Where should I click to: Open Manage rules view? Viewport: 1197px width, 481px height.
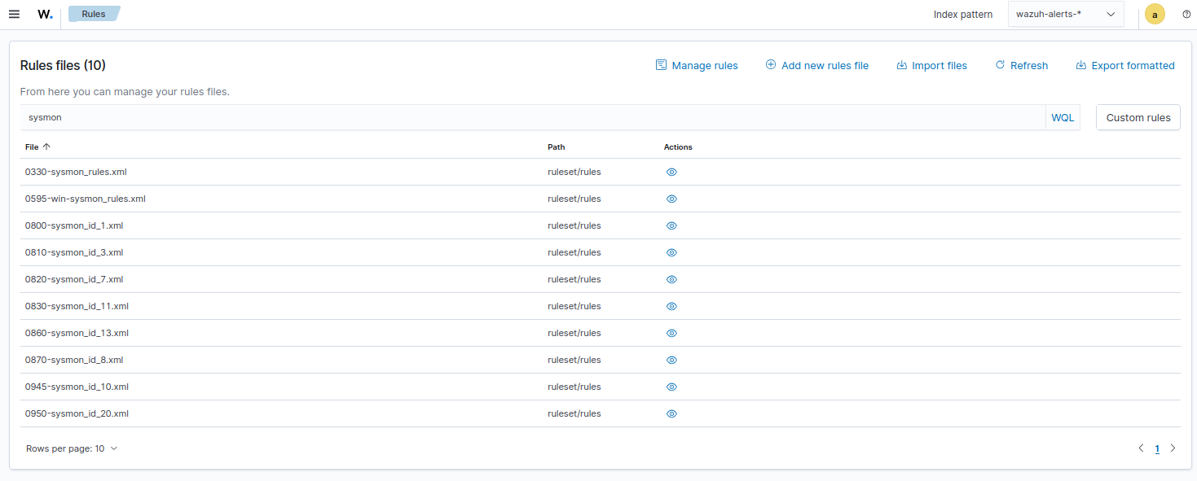click(x=697, y=66)
